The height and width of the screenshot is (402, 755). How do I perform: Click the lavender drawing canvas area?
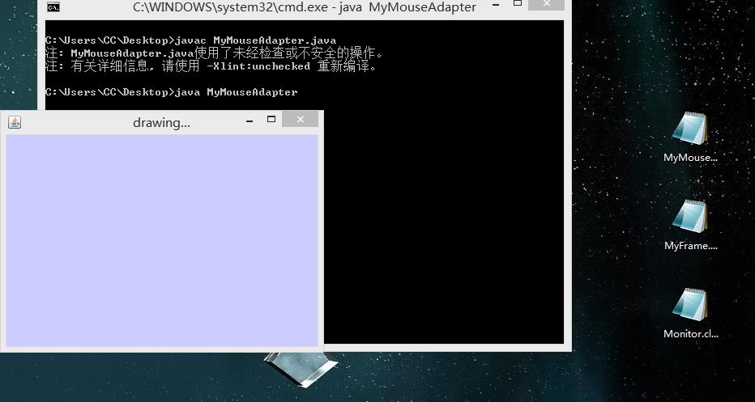click(x=162, y=240)
